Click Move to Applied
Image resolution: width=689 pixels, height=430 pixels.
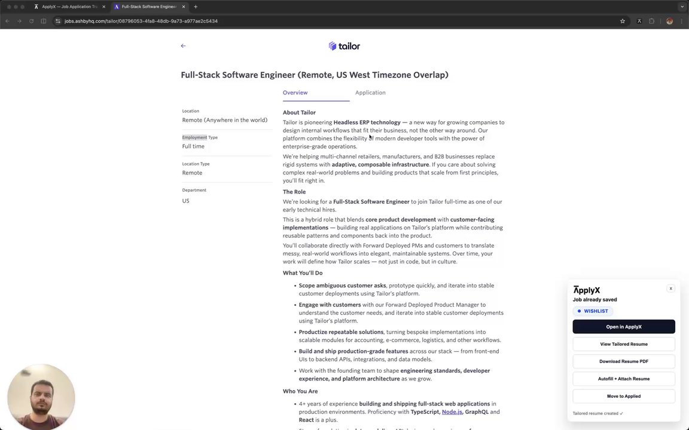point(624,396)
